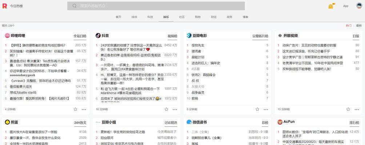This screenshot has height=145, width=365.
Task: Select the 娱乐 tab
Action: [x=166, y=17]
